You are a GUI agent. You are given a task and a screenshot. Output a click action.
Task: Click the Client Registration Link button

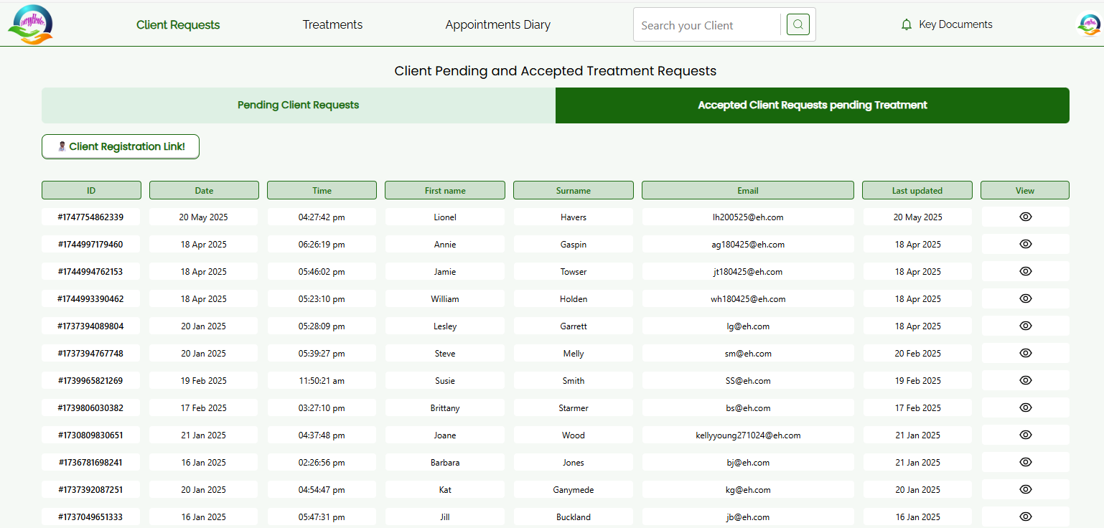coord(121,146)
